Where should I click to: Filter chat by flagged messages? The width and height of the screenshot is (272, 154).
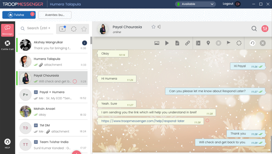point(229,43)
